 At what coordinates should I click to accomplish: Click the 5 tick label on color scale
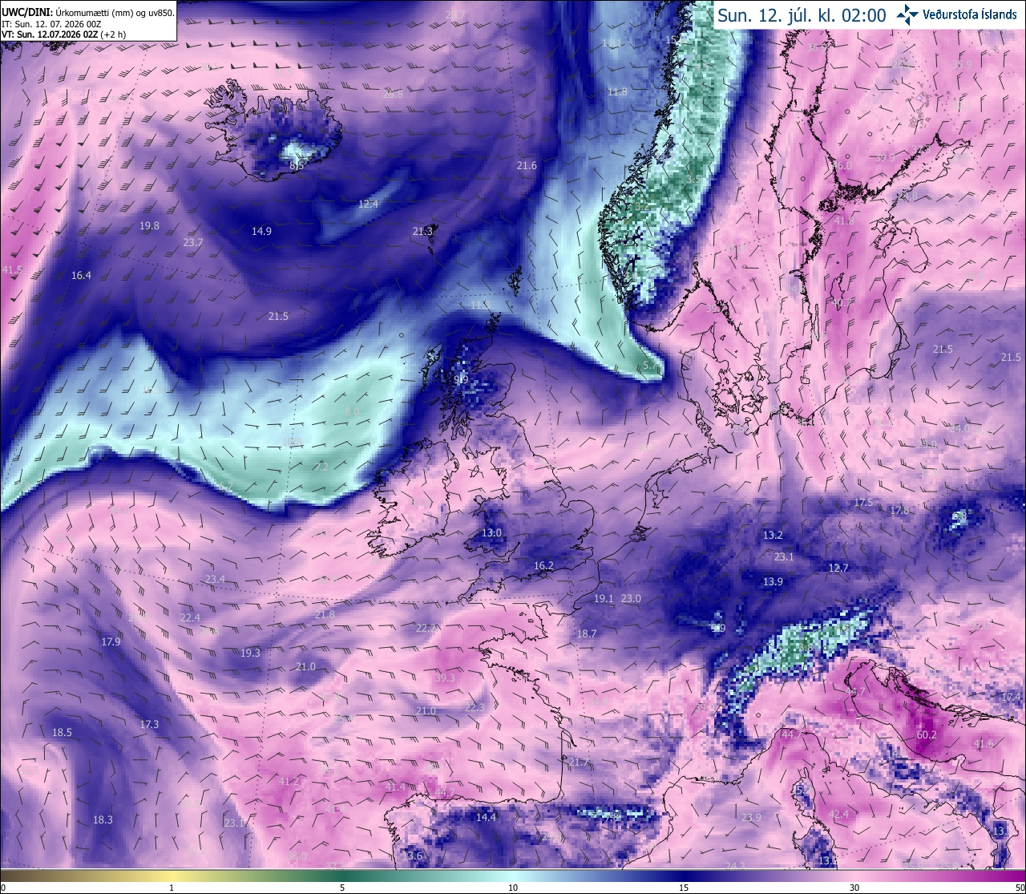pyautogui.click(x=342, y=888)
